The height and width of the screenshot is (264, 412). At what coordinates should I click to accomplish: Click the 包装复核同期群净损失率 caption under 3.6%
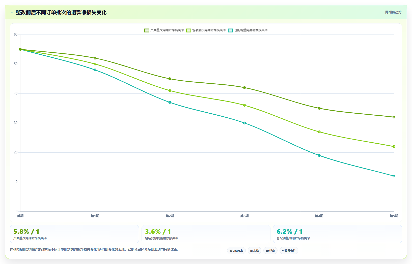162,238
